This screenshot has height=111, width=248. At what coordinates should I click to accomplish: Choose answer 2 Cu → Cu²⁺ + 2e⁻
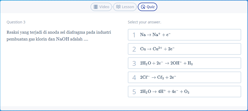point(184,49)
